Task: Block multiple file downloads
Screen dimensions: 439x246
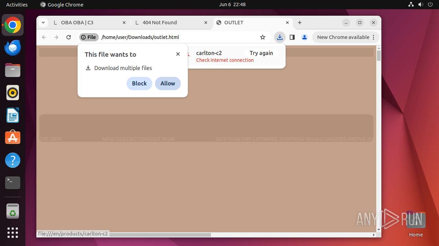Action: click(x=139, y=83)
